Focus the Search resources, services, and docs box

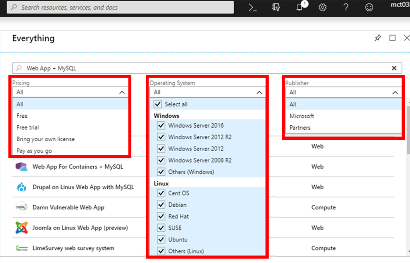tap(120, 7)
